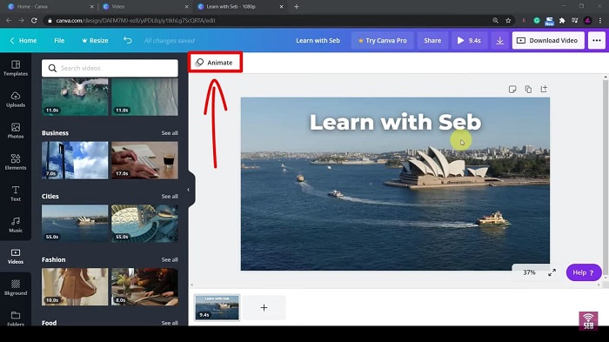Add notes to the page

(x=512, y=90)
